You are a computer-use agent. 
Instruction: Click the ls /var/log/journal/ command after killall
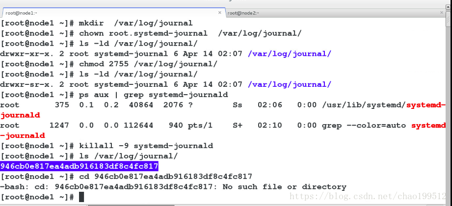(x=129, y=156)
